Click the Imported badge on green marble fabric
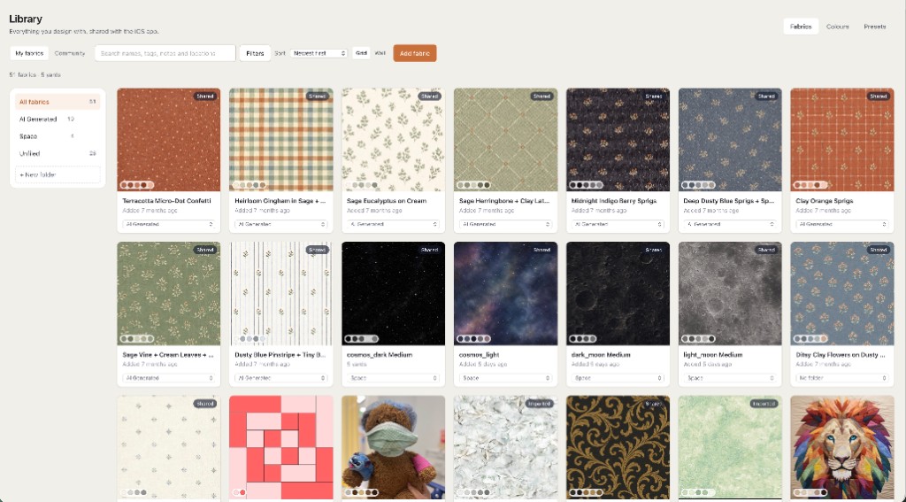Image resolution: width=906 pixels, height=502 pixels. pos(764,404)
